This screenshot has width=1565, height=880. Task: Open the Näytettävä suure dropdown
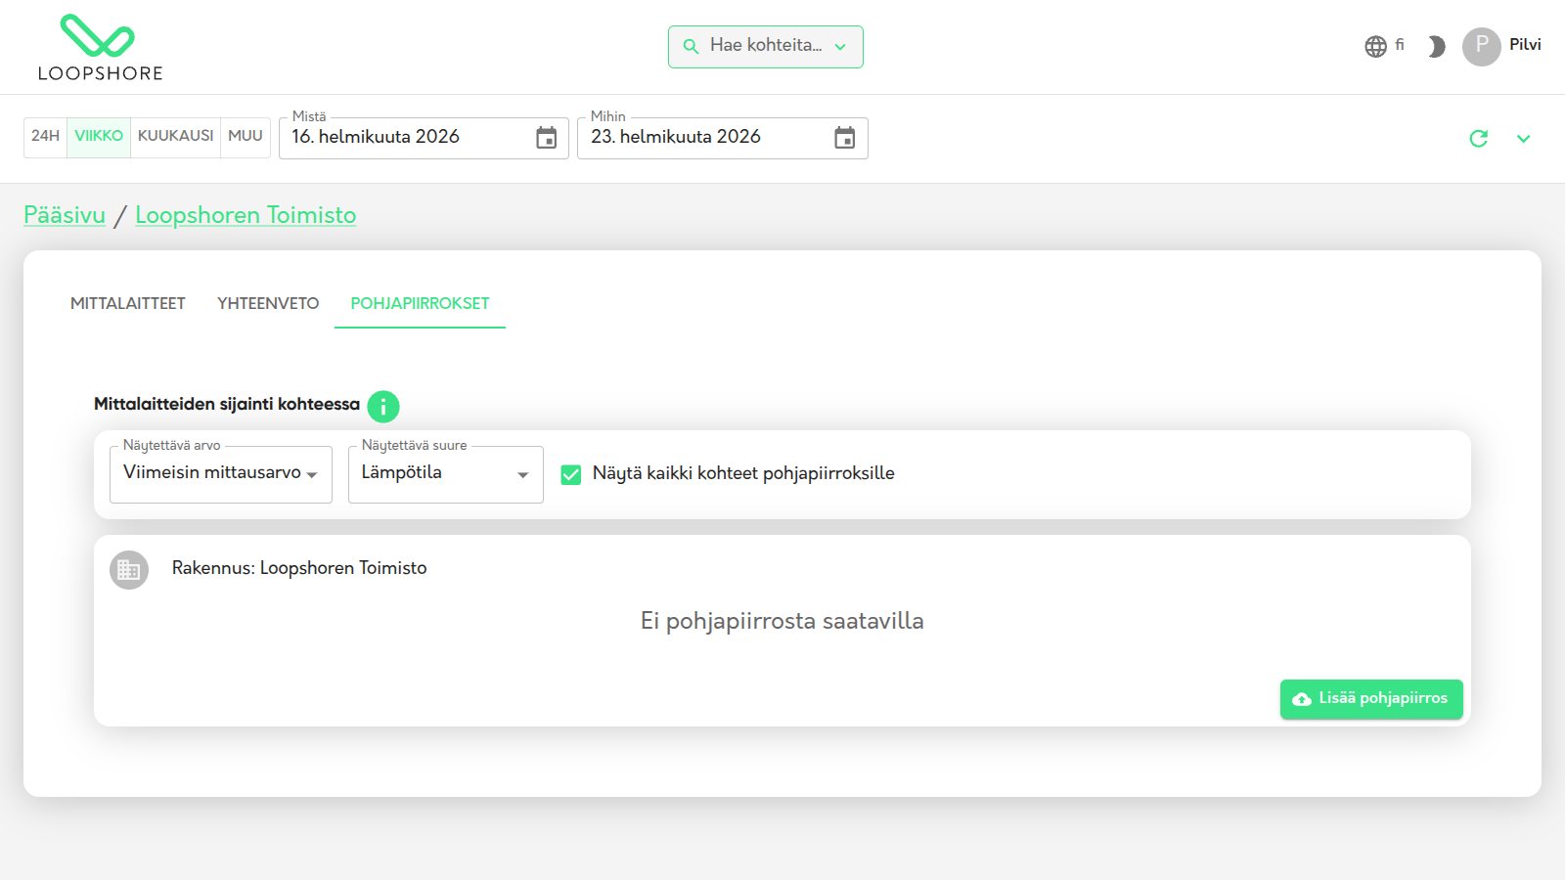click(x=446, y=474)
